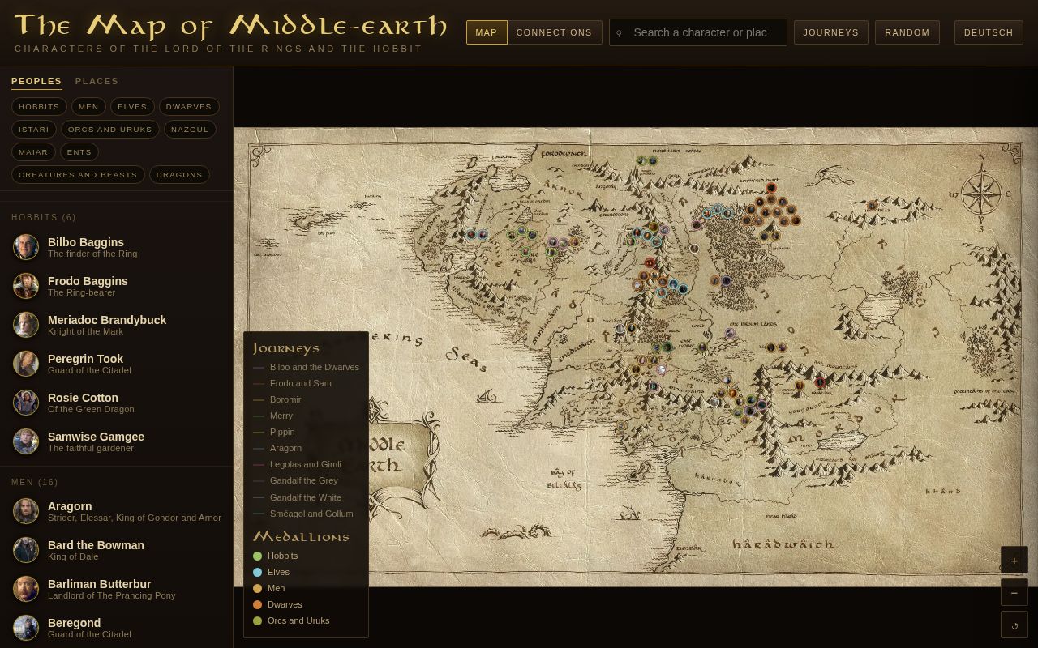Click the Maiar filter chip
The height and width of the screenshot is (648, 1038).
pos(33,152)
